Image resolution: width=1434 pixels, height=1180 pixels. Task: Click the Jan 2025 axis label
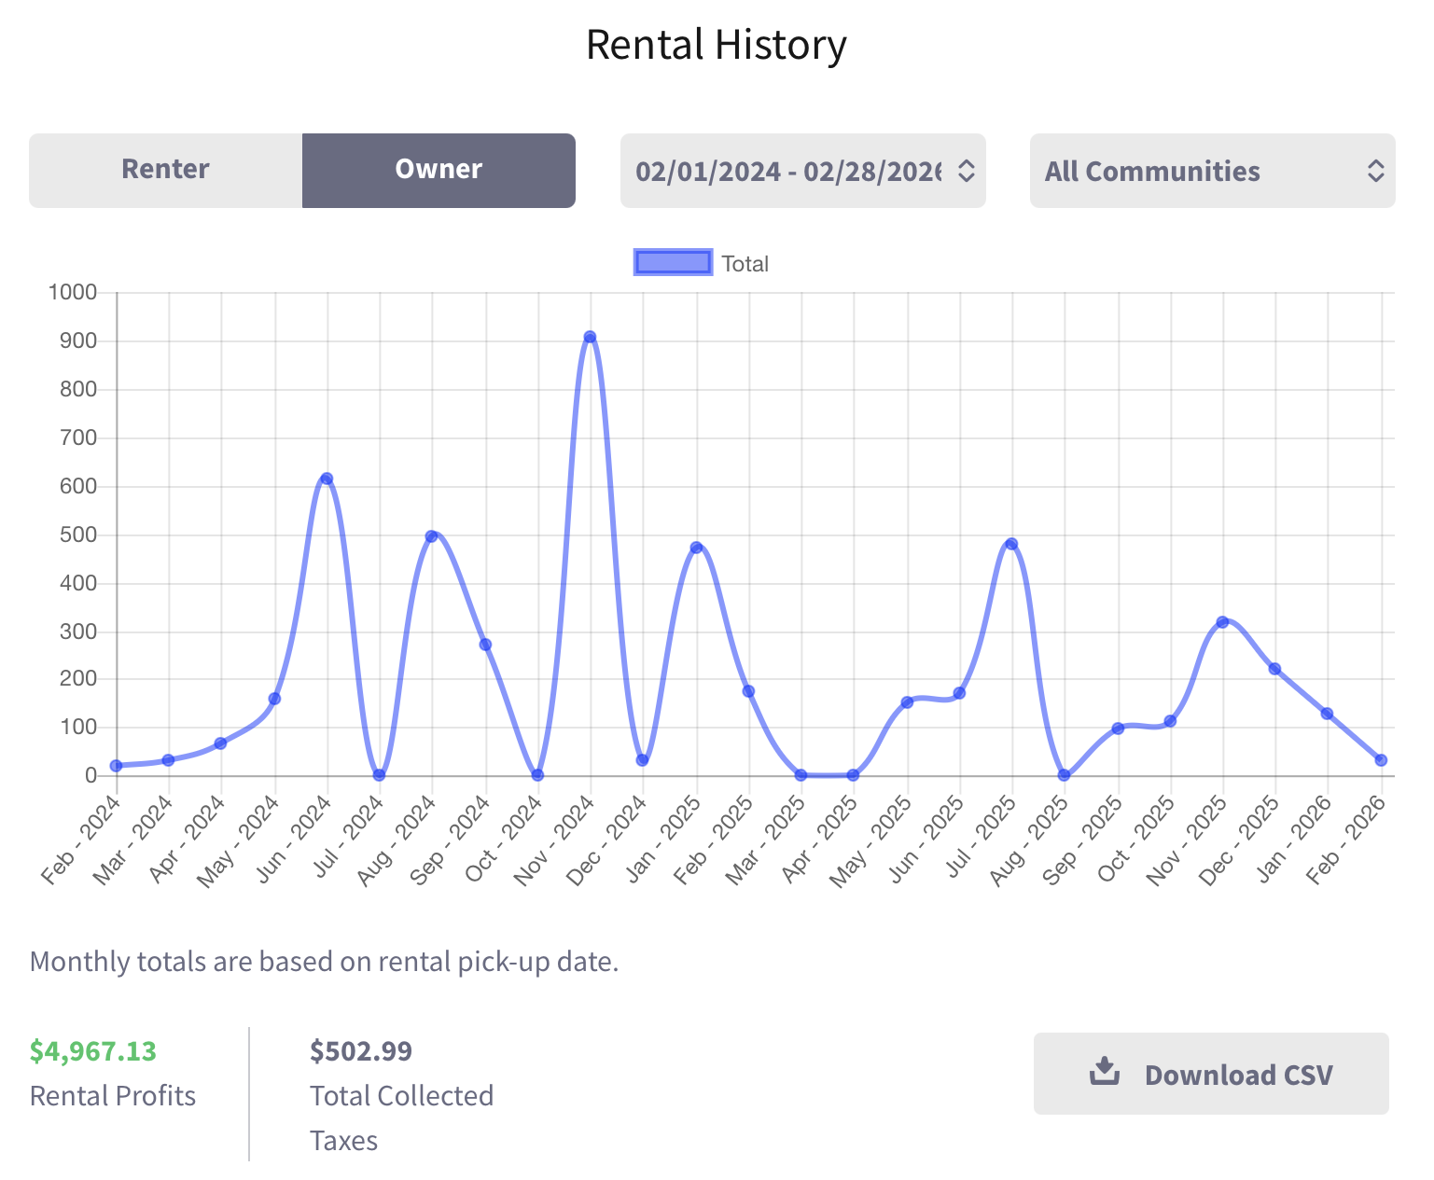(x=663, y=840)
